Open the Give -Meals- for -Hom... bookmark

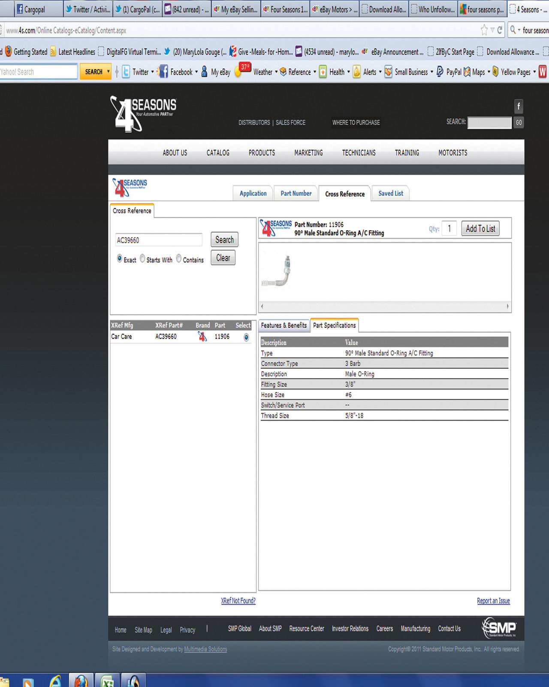(261, 52)
